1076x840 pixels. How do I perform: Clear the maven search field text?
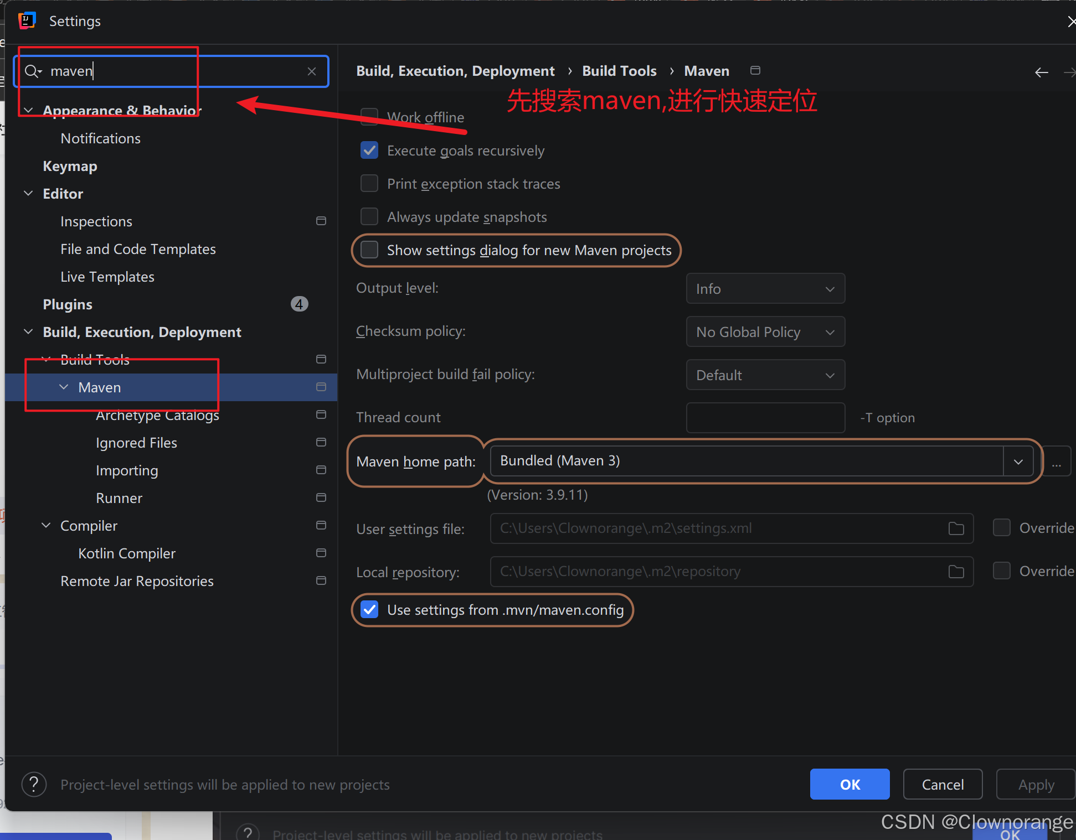click(x=312, y=71)
